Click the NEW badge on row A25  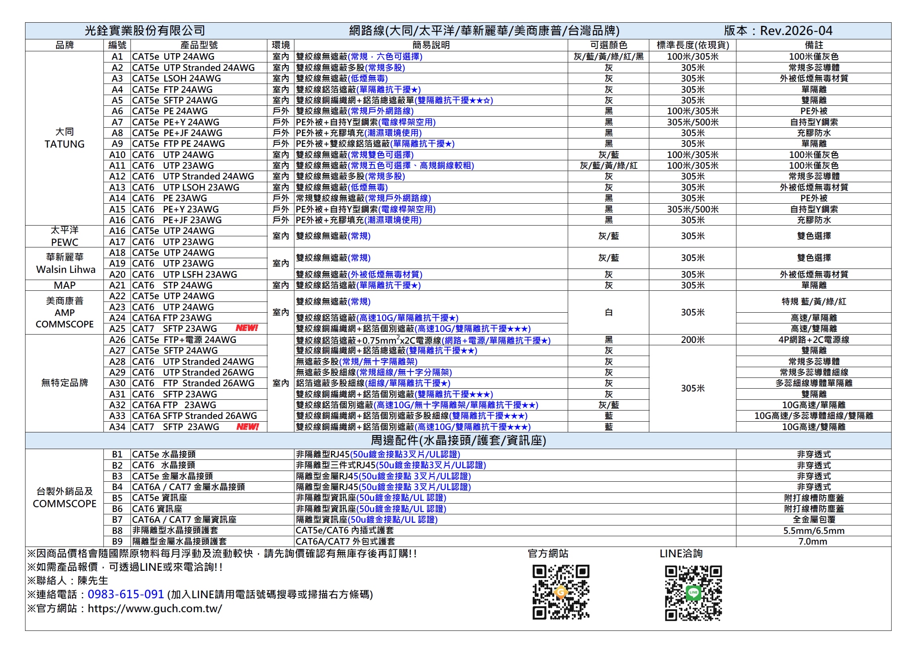tap(246, 328)
